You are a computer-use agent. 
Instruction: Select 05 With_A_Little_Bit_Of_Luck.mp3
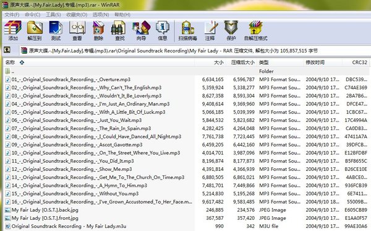pos(88,112)
